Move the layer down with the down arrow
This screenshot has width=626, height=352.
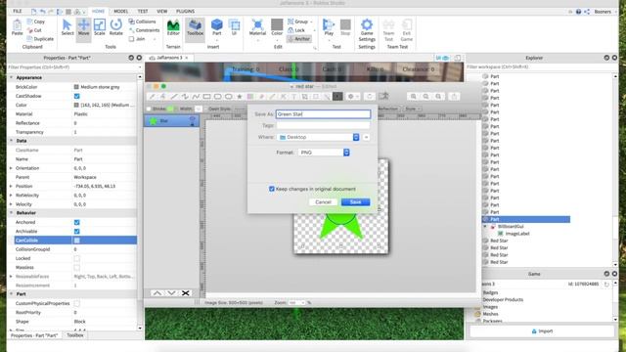[x=171, y=293]
